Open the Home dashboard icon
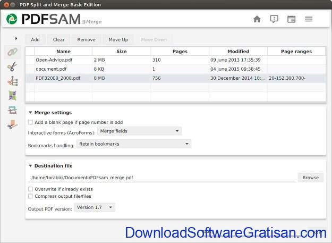Screen dimensions: 332x243 pos(257,19)
